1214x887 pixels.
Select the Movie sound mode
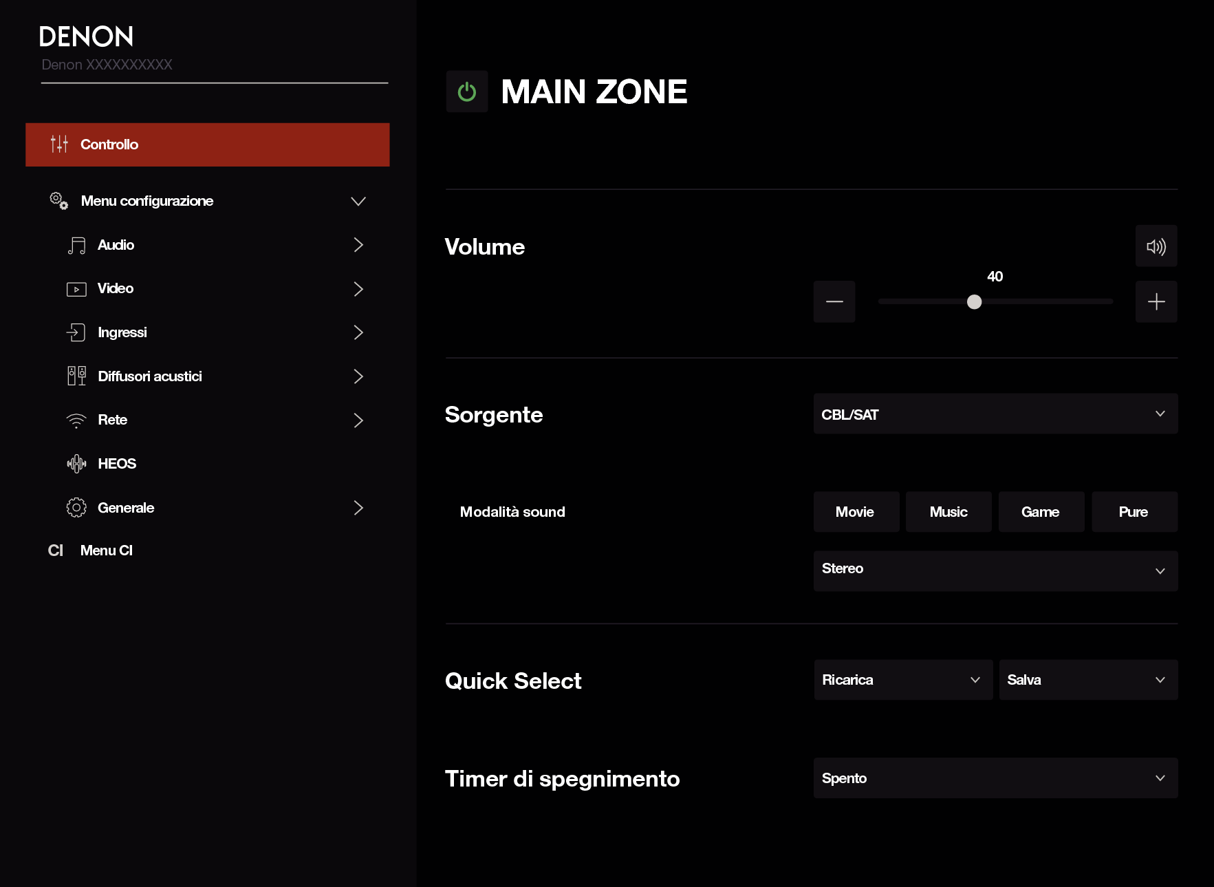pyautogui.click(x=856, y=512)
